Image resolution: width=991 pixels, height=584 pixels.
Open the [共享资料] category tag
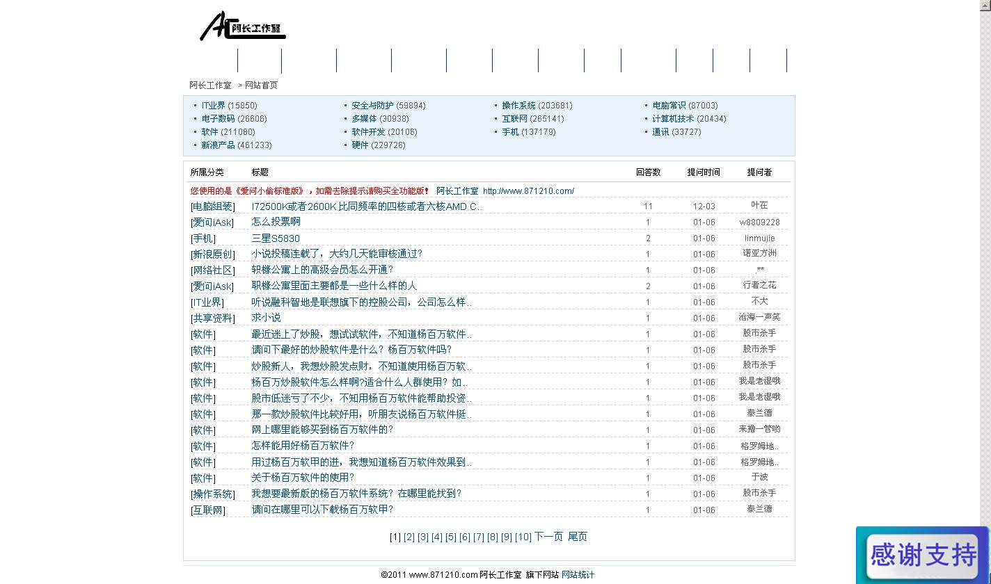click(213, 318)
